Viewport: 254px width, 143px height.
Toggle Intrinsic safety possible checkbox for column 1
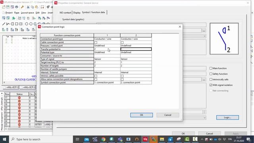pos(96,76)
